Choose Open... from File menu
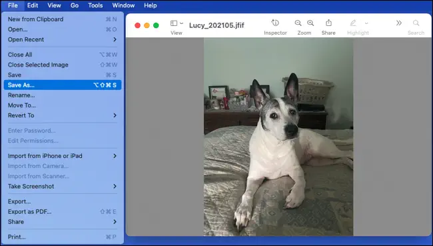This screenshot has height=246, width=433. (x=63, y=29)
